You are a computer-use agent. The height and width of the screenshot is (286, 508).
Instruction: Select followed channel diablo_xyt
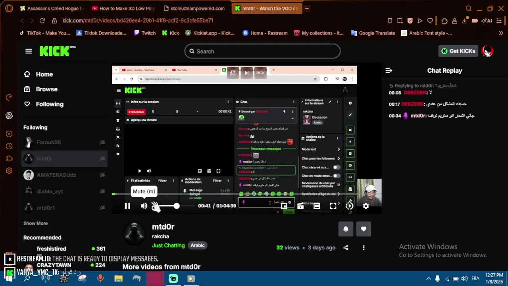[63, 191]
